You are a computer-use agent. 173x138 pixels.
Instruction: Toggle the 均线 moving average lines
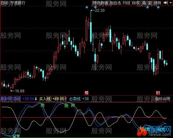point(127,3)
